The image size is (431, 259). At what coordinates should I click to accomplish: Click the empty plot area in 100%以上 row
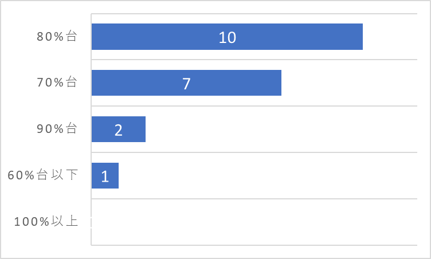254,222
